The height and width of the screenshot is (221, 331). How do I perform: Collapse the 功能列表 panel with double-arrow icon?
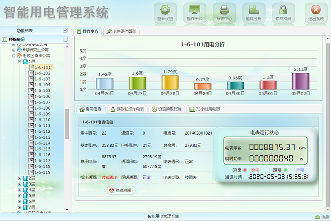click(x=65, y=31)
